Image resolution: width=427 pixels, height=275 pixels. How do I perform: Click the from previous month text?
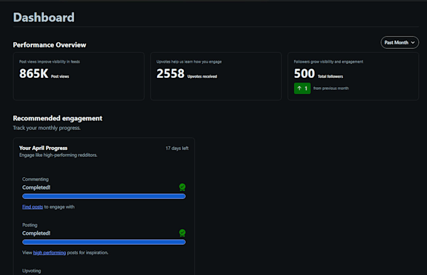pyautogui.click(x=331, y=89)
